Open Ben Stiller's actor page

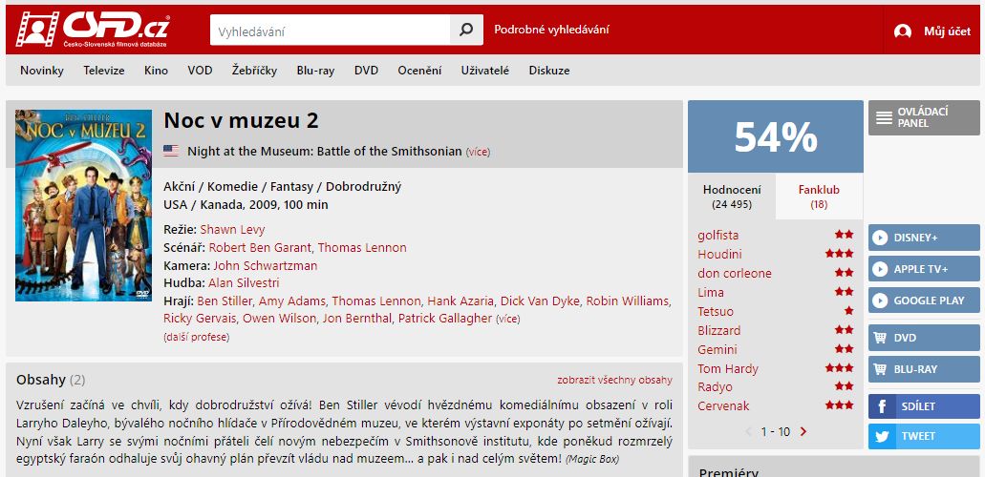(x=225, y=301)
